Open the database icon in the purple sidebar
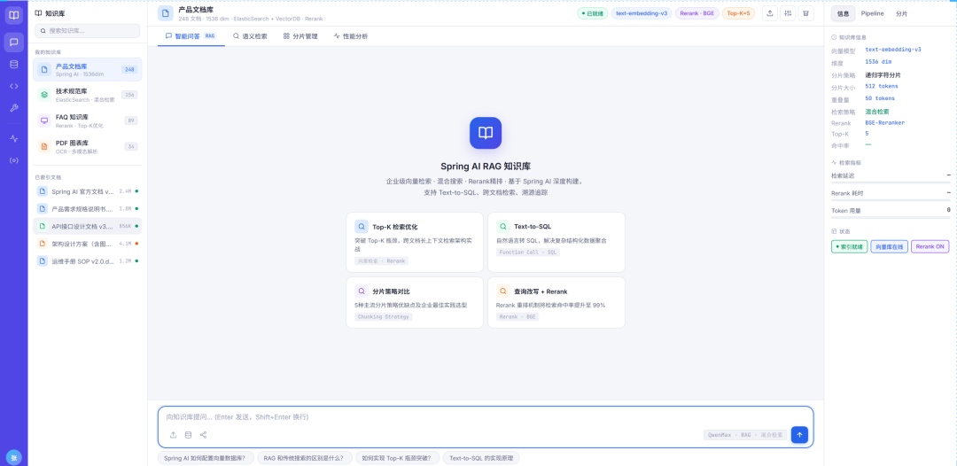The image size is (957, 466). click(x=14, y=64)
